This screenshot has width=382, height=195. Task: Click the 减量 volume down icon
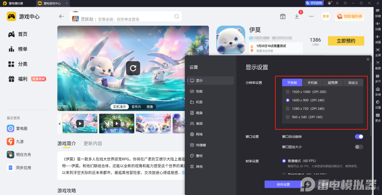tap(378, 36)
